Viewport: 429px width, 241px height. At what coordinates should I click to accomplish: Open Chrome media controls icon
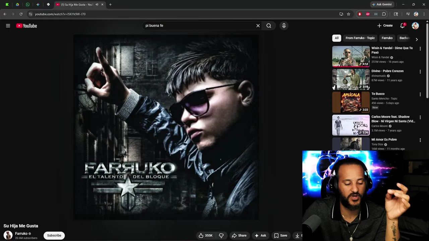point(408,14)
